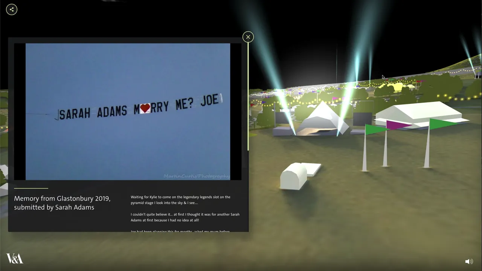Screen dimensions: 482x271
Task: Click the leftmost green flag
Action: coord(377,129)
